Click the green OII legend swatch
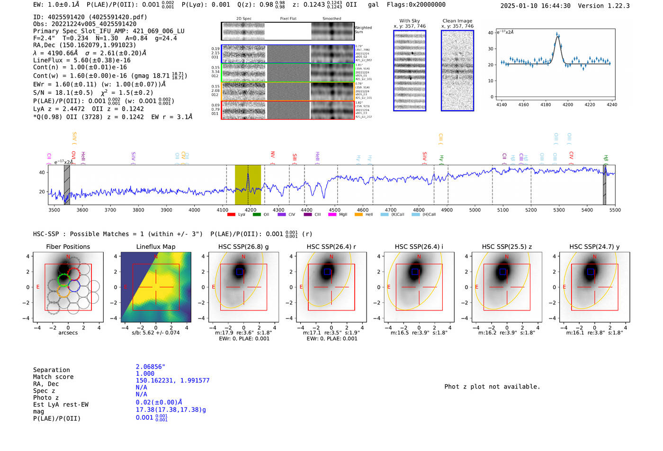 coord(257,215)
